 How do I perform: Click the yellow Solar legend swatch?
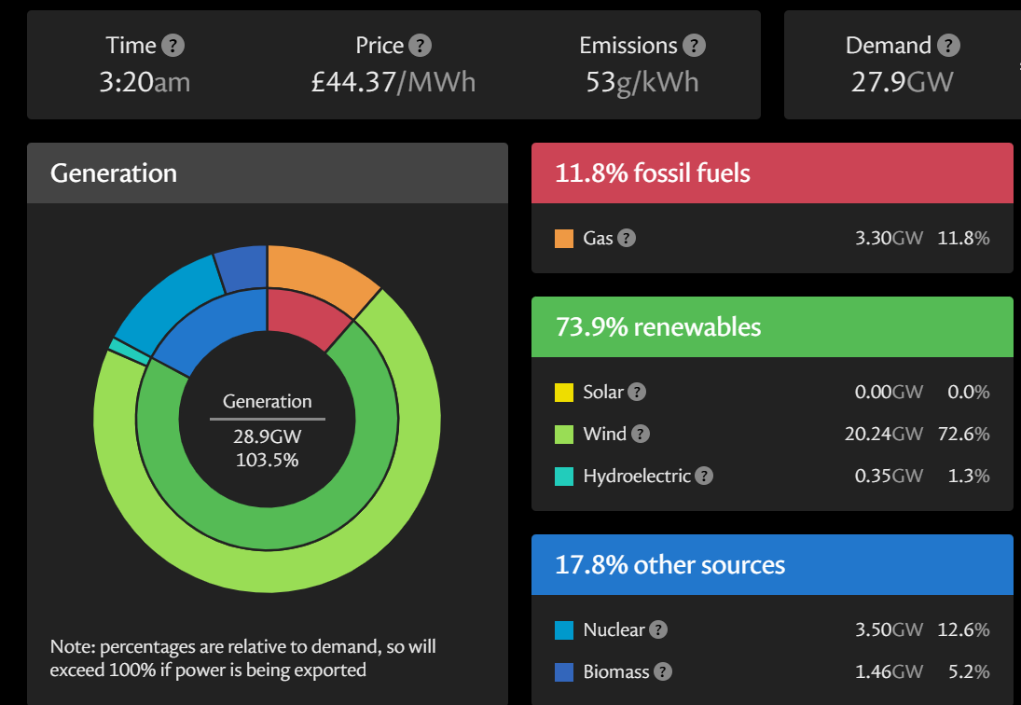[x=564, y=393]
